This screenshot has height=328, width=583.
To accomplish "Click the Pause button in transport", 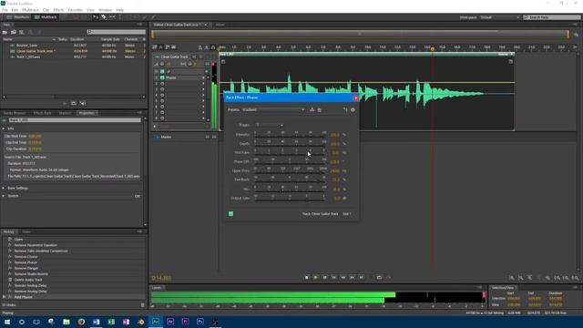I will pos(324,277).
